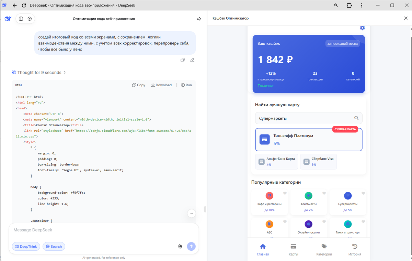
Task: Run the html code preview
Action: [x=186, y=85]
